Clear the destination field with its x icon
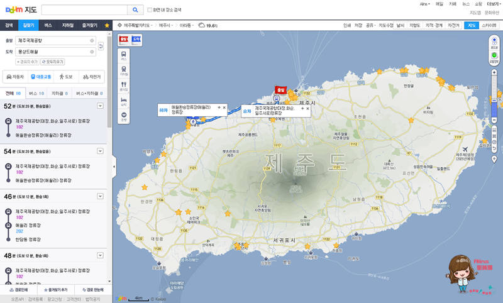This screenshot has width=503, height=303. pyautogui.click(x=92, y=52)
